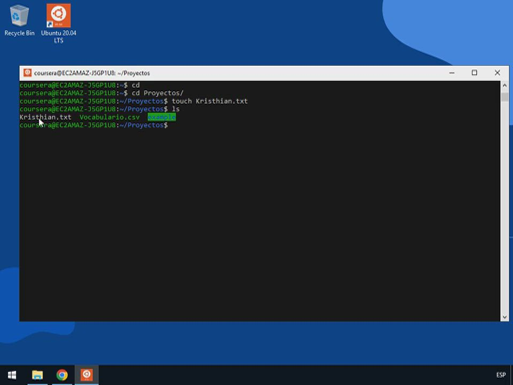Click the highlighted example directory name
513x385 pixels.
point(161,117)
